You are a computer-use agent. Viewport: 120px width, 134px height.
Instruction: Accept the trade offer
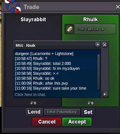click(77, 122)
